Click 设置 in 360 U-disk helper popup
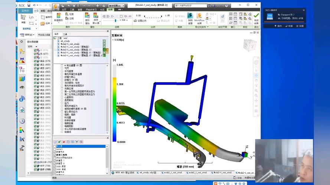330x185 pixels. (x=300, y=26)
